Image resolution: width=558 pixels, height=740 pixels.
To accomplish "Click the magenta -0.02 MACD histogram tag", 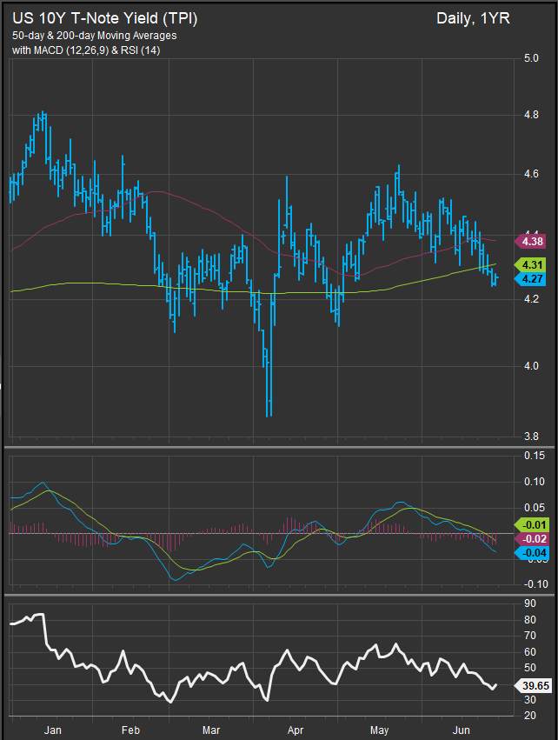I will click(x=531, y=538).
